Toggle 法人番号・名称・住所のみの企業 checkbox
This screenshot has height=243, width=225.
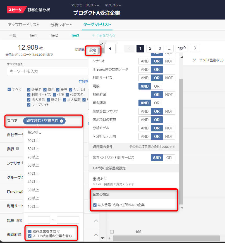95,205
